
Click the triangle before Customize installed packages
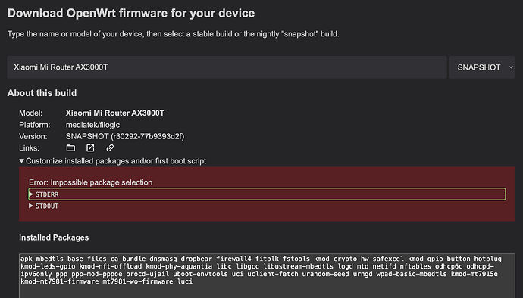[x=22, y=161]
